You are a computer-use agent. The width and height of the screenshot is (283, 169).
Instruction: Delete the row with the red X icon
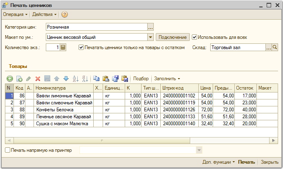(x=38, y=79)
